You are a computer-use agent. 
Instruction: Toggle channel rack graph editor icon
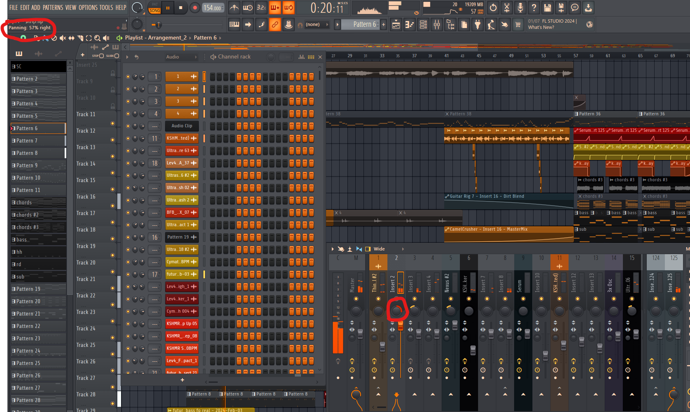[x=301, y=57]
